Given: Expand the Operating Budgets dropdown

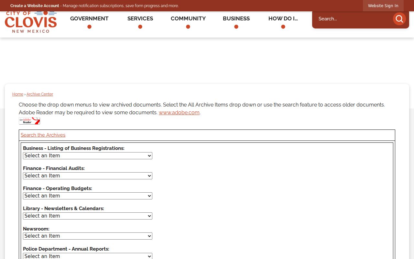Looking at the screenshot, I should 88,196.
